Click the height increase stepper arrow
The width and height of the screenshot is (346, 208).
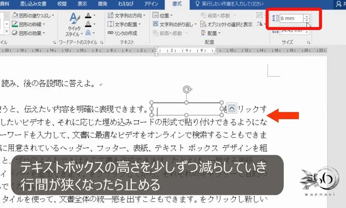(306, 17)
